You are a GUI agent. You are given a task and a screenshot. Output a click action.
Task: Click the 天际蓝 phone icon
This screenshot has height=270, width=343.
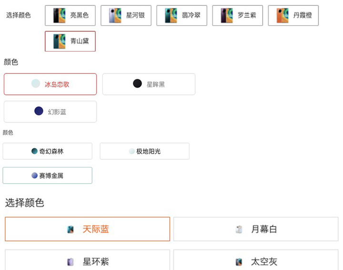click(x=71, y=229)
